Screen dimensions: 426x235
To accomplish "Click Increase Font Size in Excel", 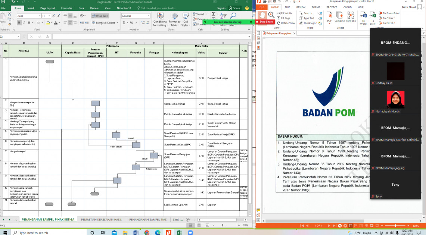I will [x=54, y=16].
